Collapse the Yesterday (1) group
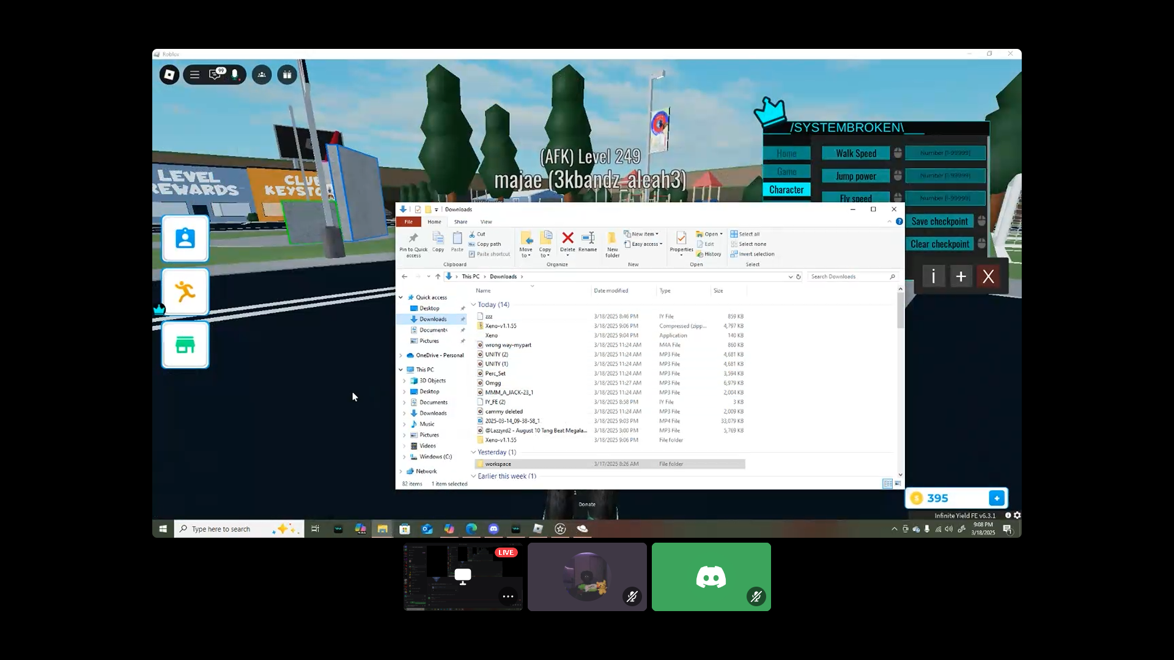 pos(473,452)
